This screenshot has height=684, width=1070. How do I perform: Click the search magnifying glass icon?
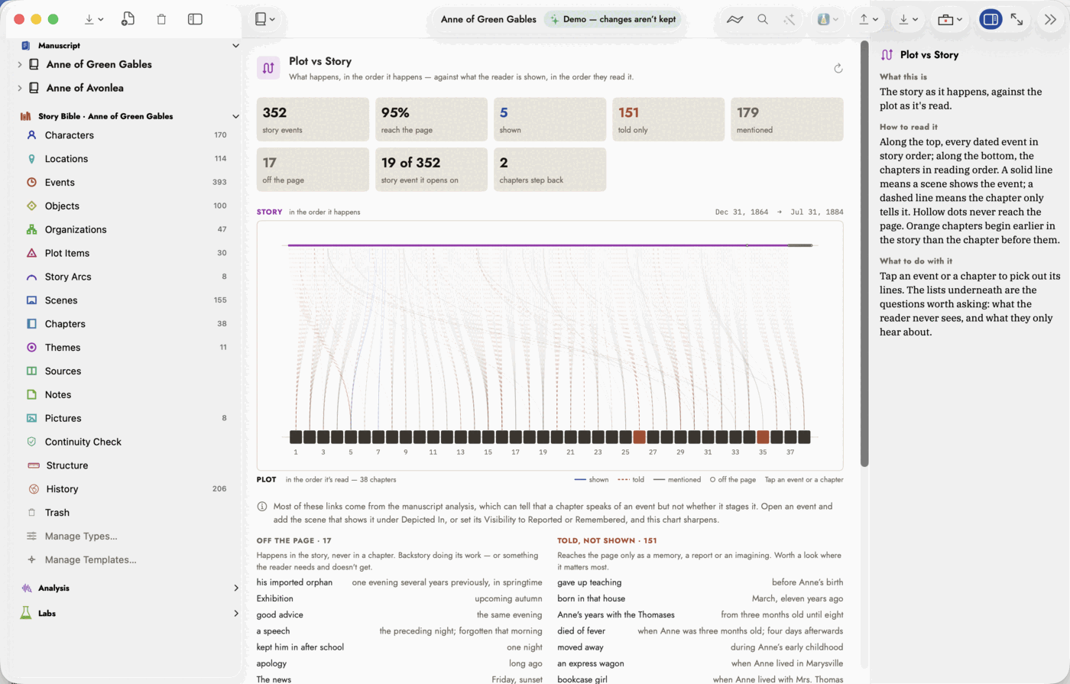763,19
